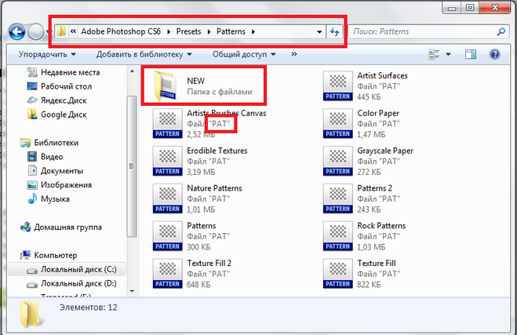Click the Поиск: Patterns search field
Viewport: 517px width, 335px height.
coord(428,31)
